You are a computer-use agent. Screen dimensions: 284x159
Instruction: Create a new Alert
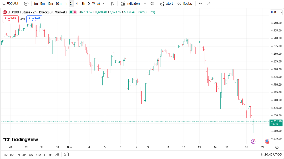click(x=166, y=4)
